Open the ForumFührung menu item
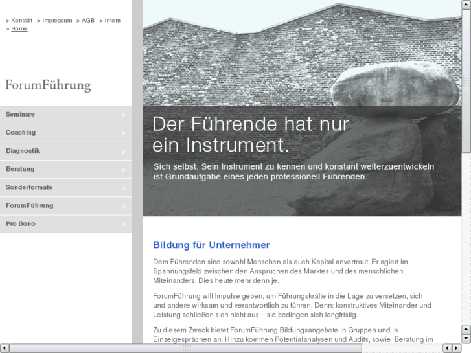This screenshot has height=353, width=471. (66, 205)
